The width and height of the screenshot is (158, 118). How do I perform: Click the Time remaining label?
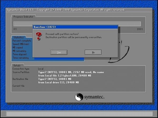tap(21, 58)
